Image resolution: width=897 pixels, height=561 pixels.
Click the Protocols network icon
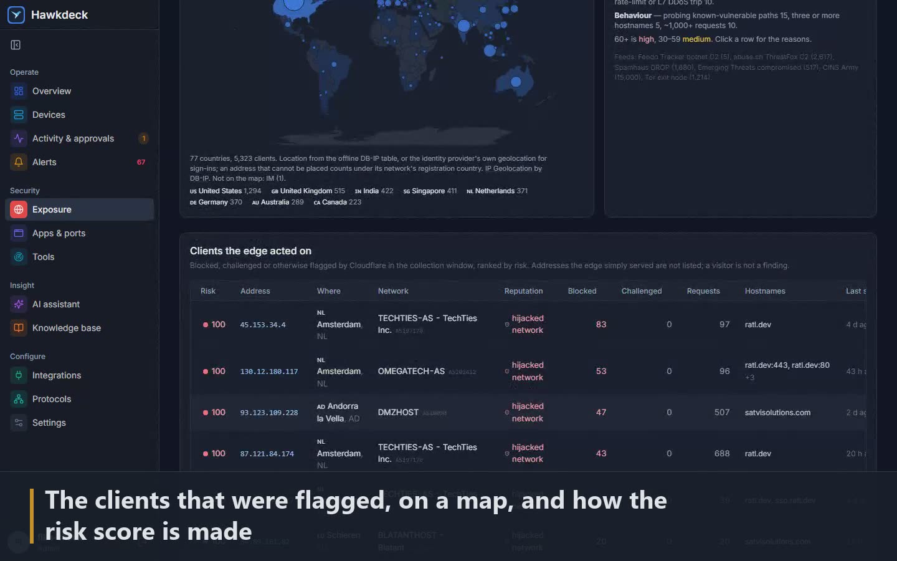[19, 399]
